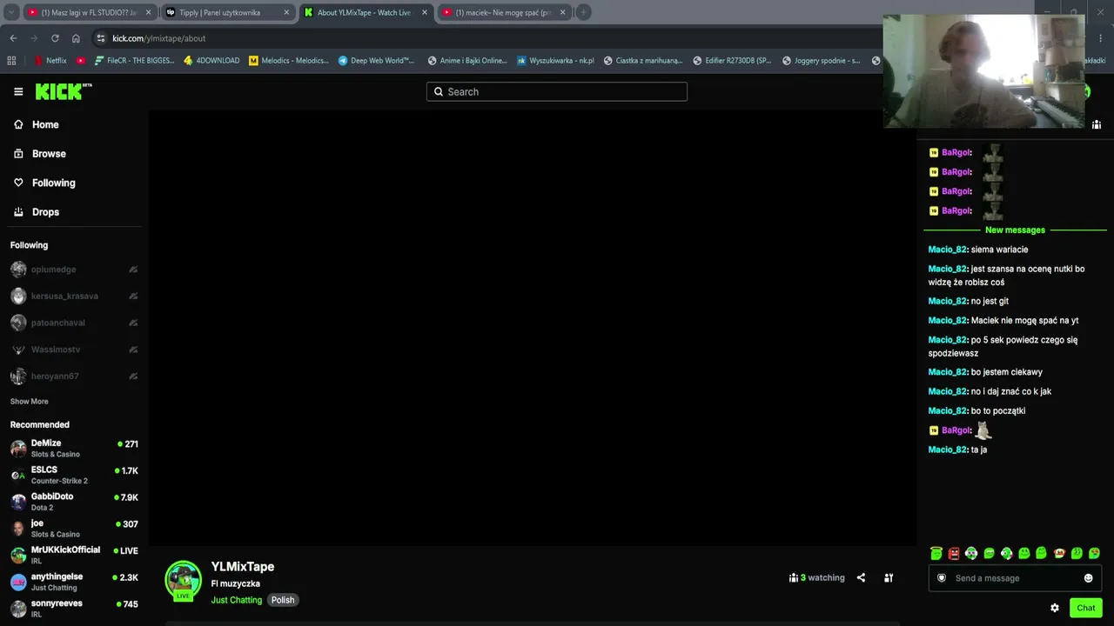The image size is (1114, 626).
Task: Open followed channel Wassimostv
Action: (74, 350)
